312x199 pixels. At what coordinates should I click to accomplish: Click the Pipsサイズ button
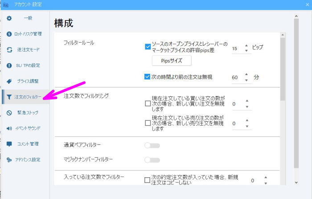[172, 61]
